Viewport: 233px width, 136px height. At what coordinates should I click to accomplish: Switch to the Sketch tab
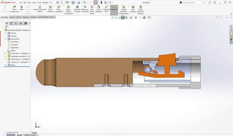click(x=19, y=17)
